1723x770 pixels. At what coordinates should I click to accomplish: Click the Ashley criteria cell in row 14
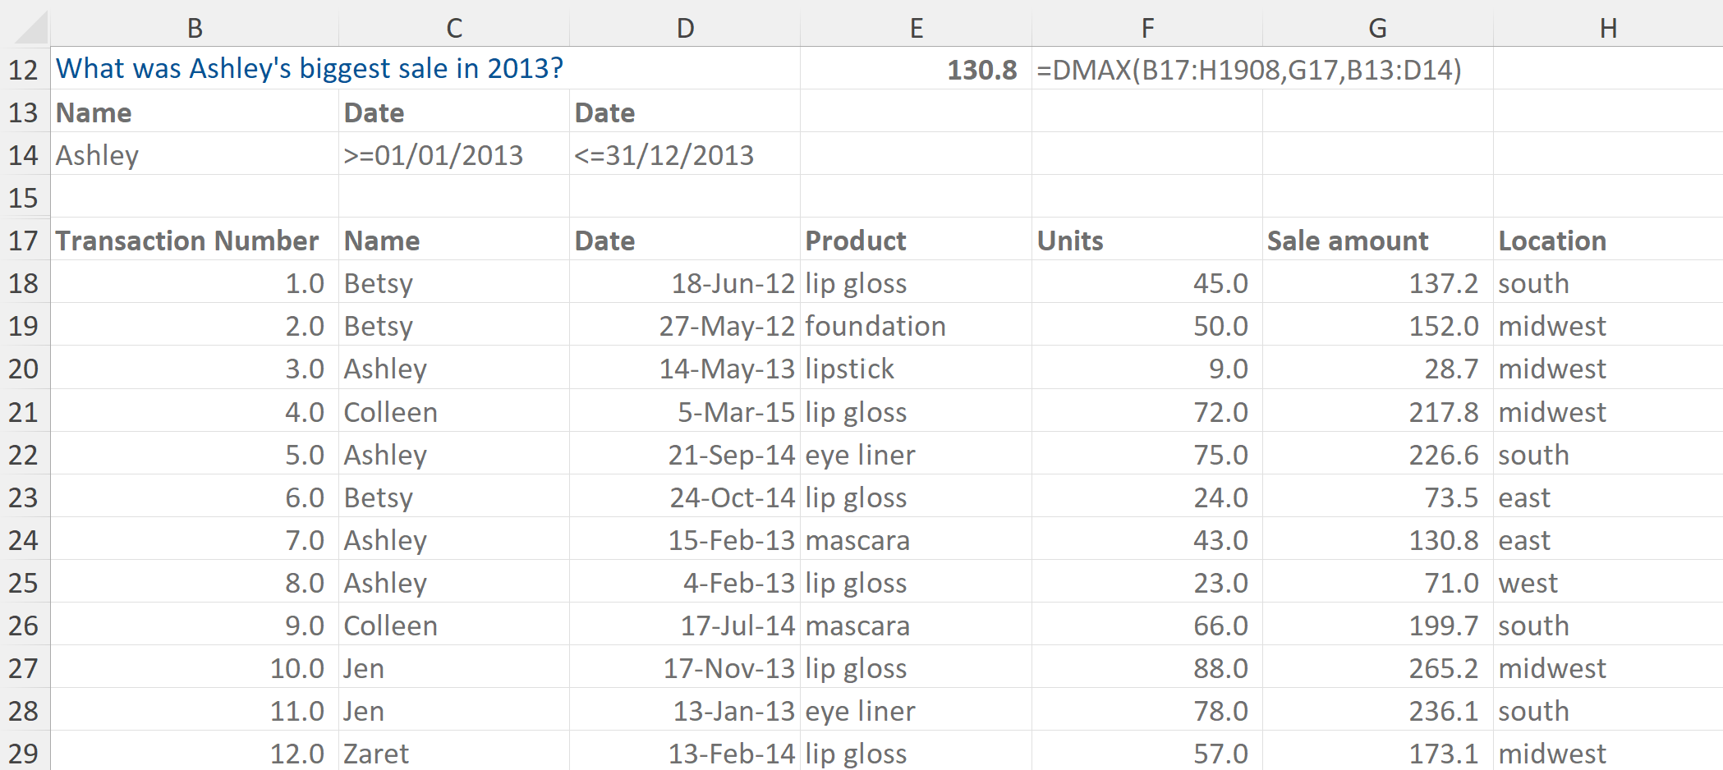pos(195,155)
